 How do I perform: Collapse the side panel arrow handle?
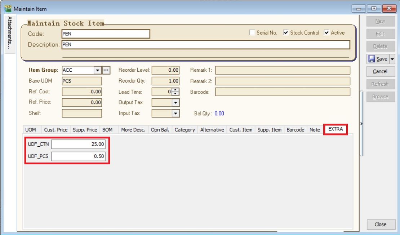(361, 124)
